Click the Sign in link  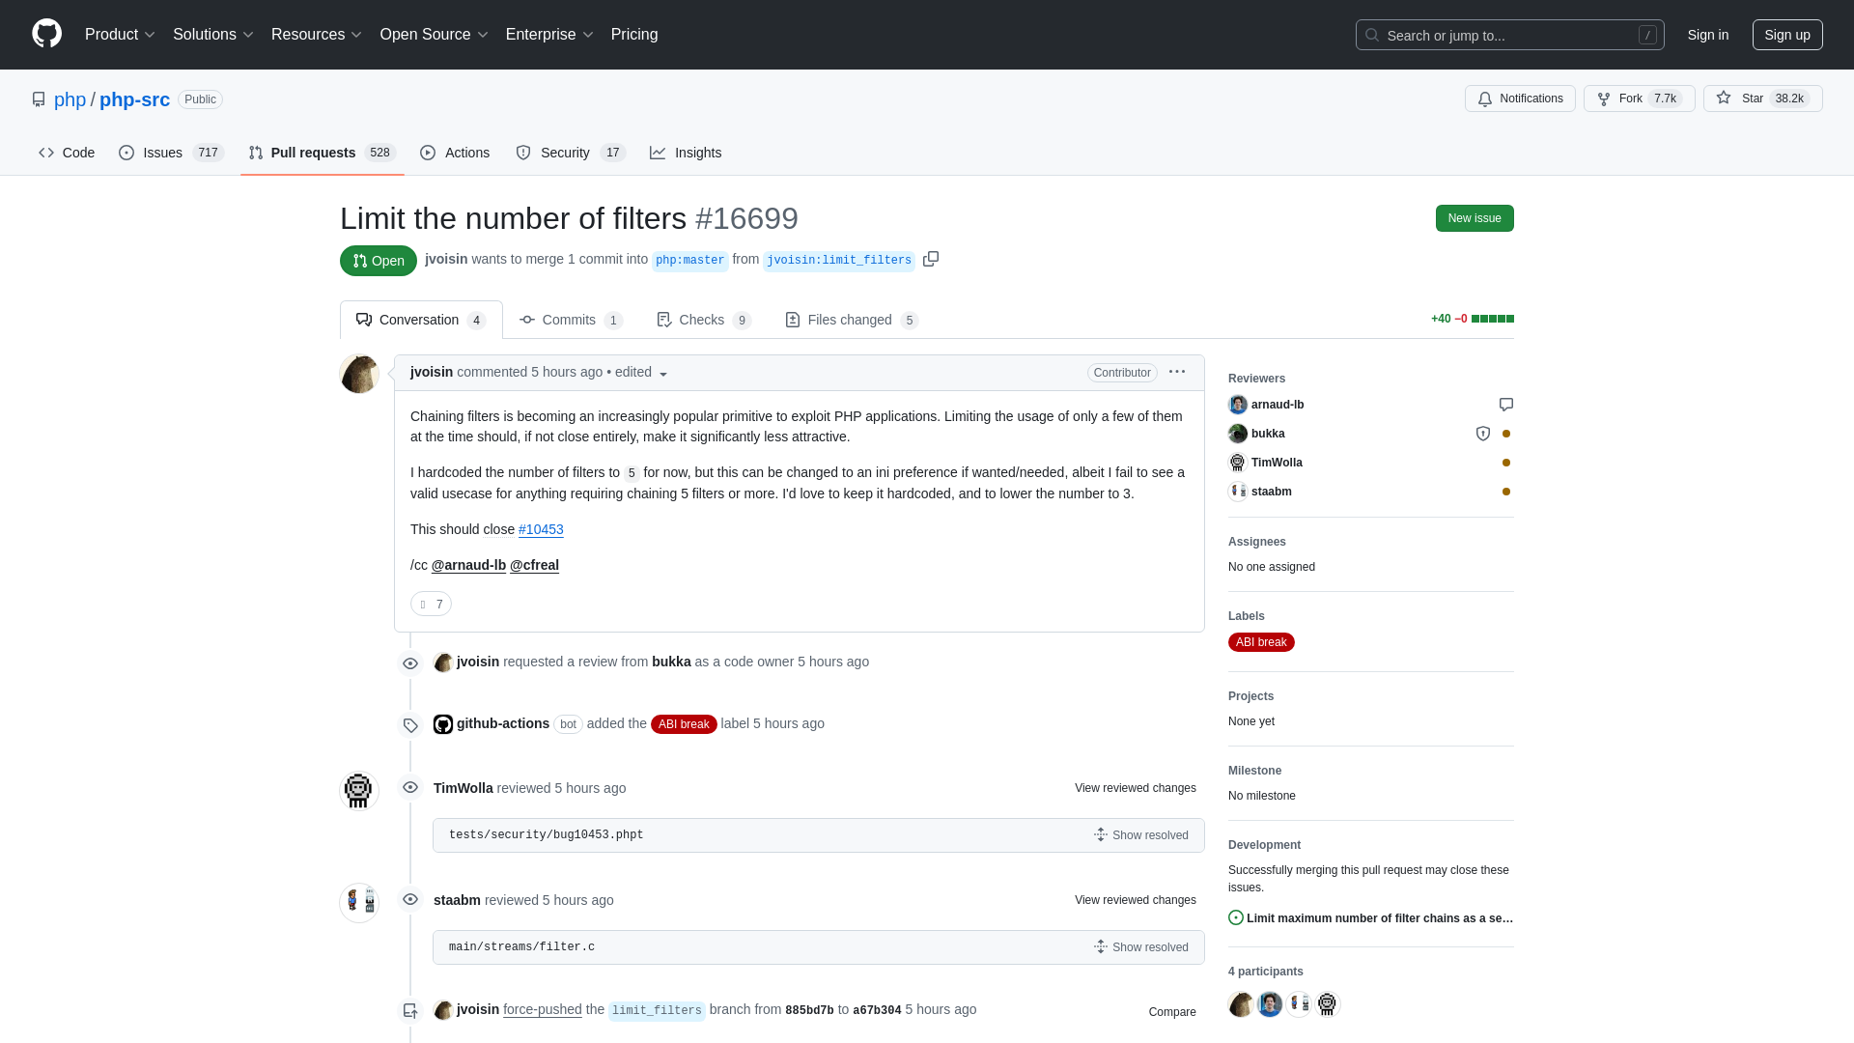coord(1707,35)
